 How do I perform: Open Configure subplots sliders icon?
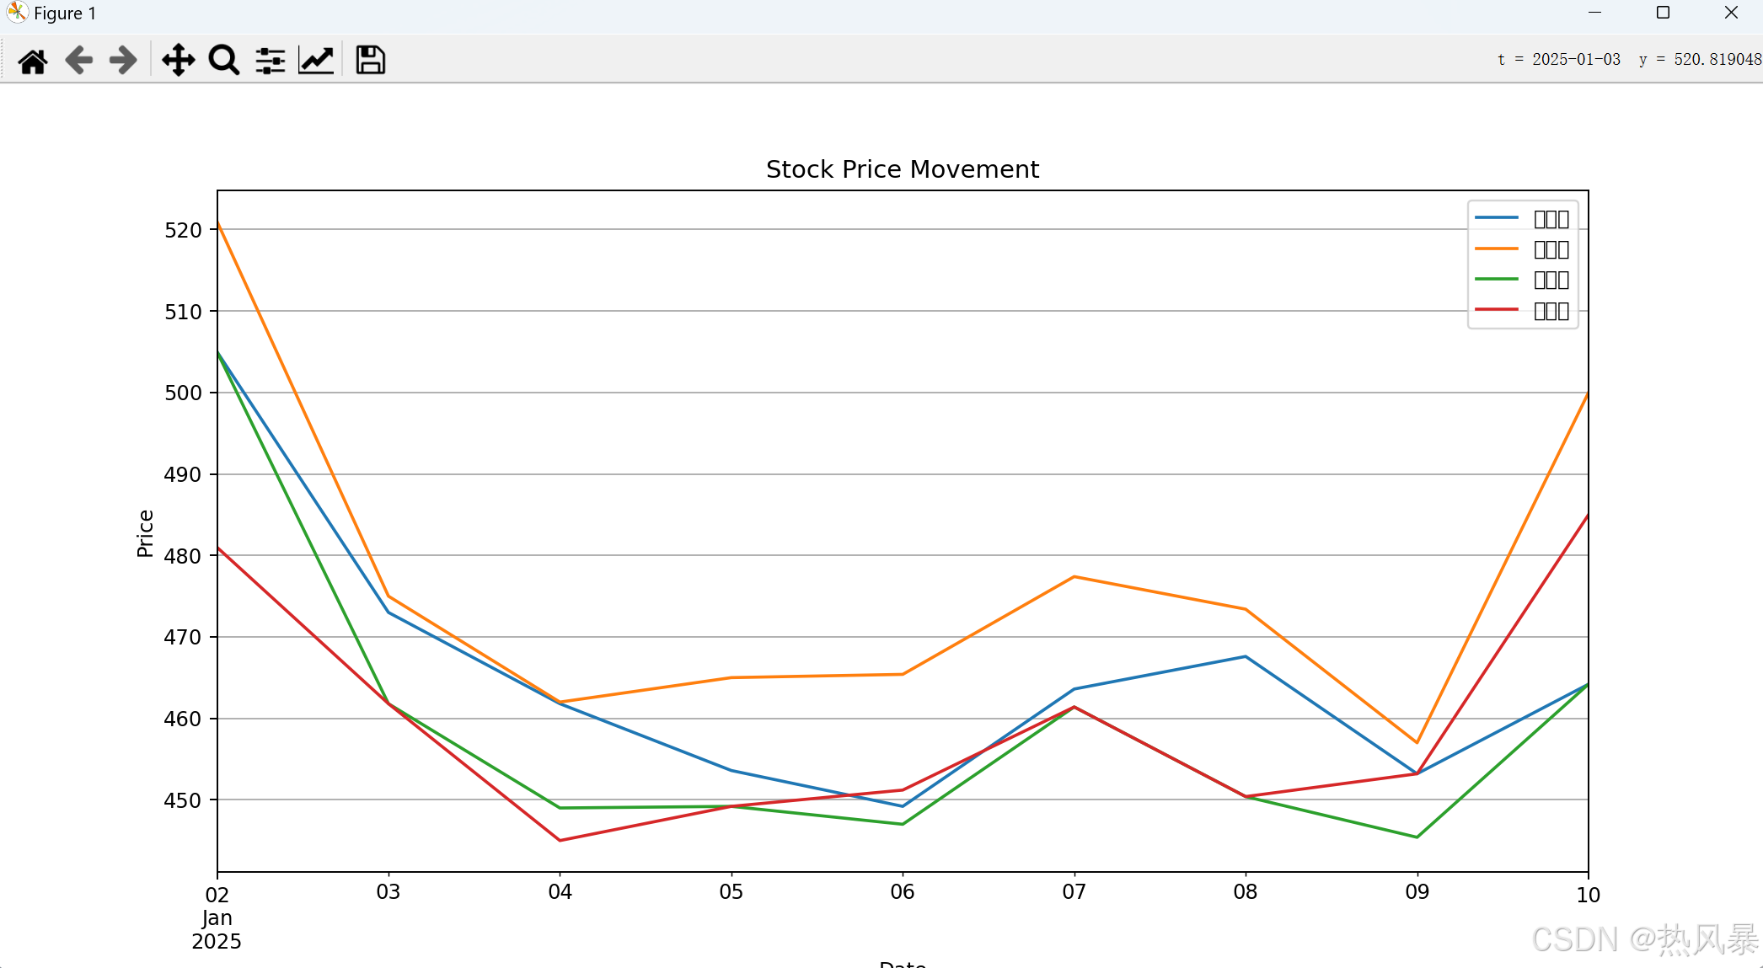pos(270,61)
